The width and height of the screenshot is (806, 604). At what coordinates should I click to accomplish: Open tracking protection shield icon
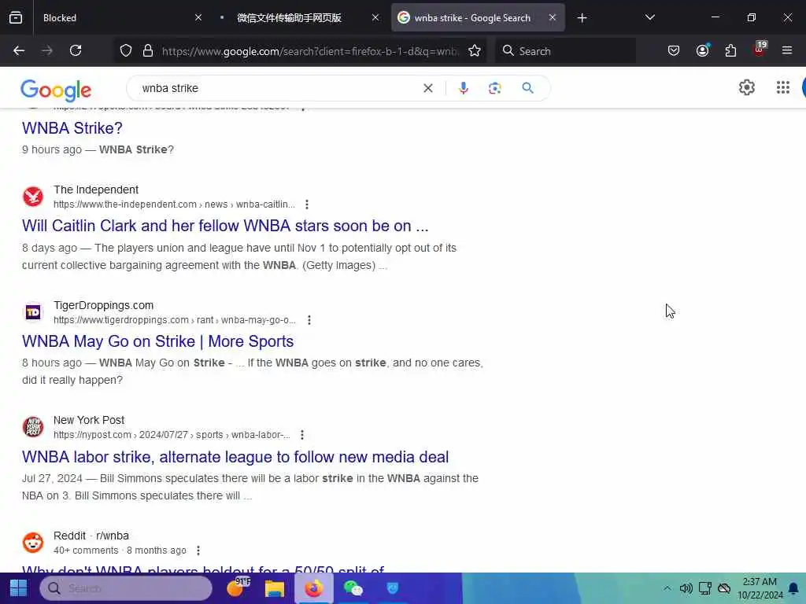coord(126,50)
